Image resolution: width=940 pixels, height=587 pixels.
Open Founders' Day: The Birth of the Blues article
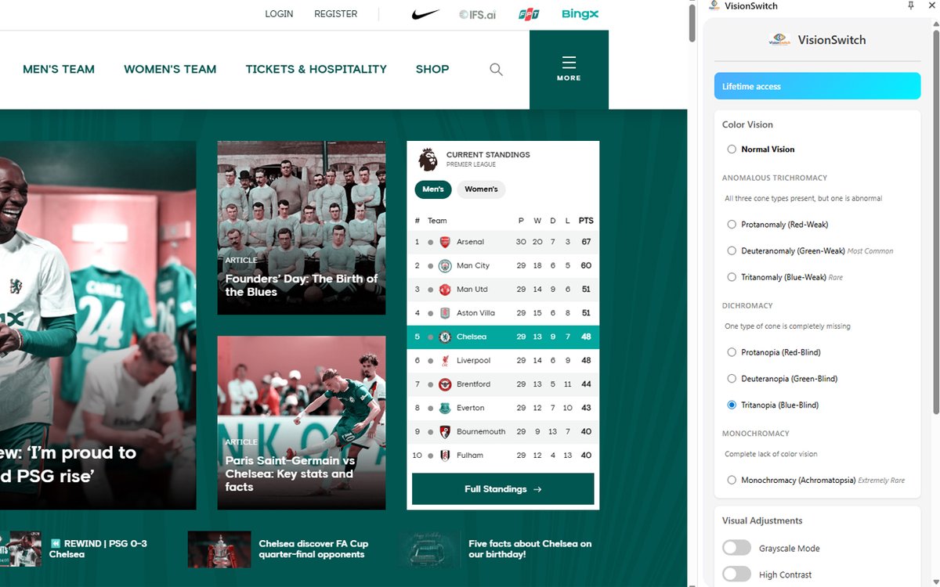pos(302,228)
